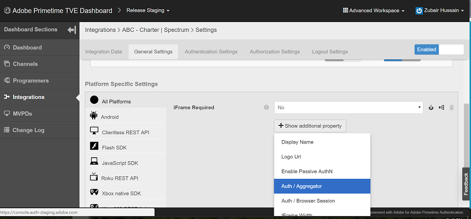This screenshot has width=471, height=219.
Task: Click the inherit-down icon next to IFrame dropdown
Action: tap(431, 107)
